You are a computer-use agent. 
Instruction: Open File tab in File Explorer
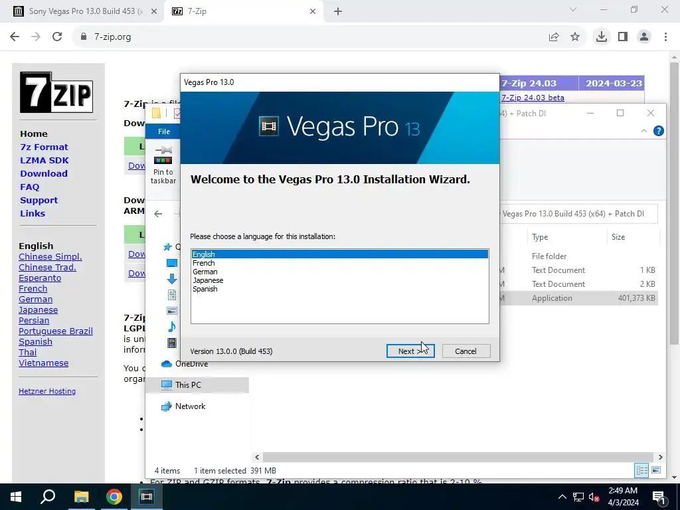click(164, 131)
